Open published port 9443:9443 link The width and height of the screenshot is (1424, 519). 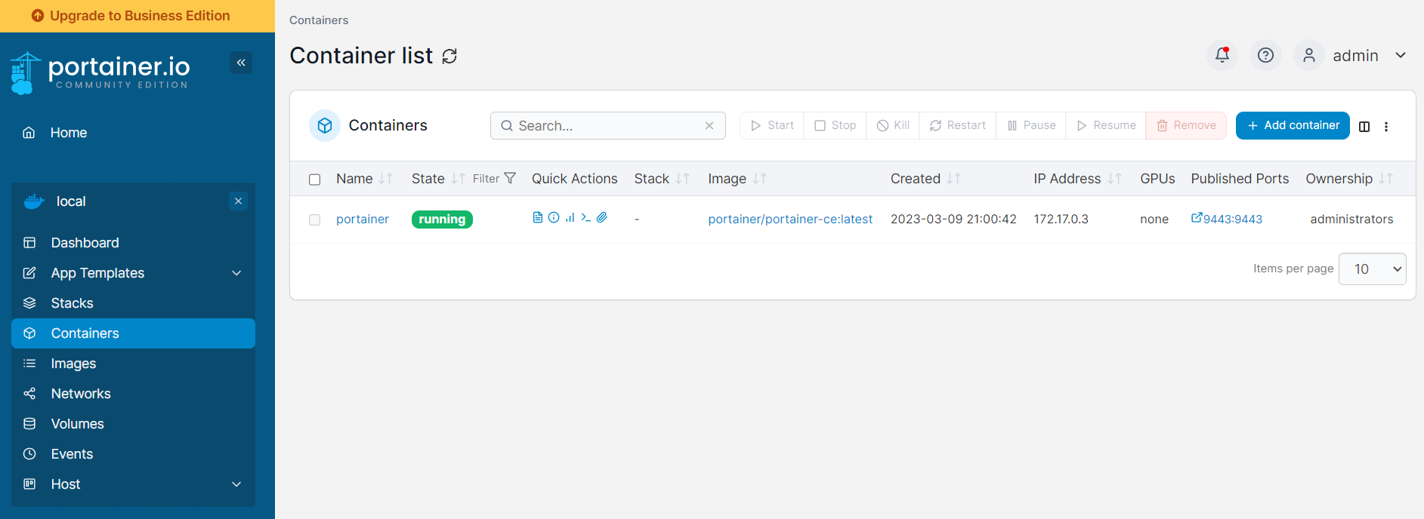pyautogui.click(x=1227, y=219)
